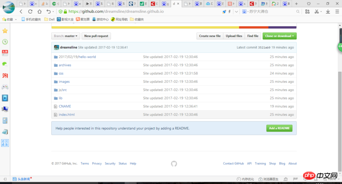
Task: Expand the address bar dropdown chevron
Action: (x=236, y=12)
